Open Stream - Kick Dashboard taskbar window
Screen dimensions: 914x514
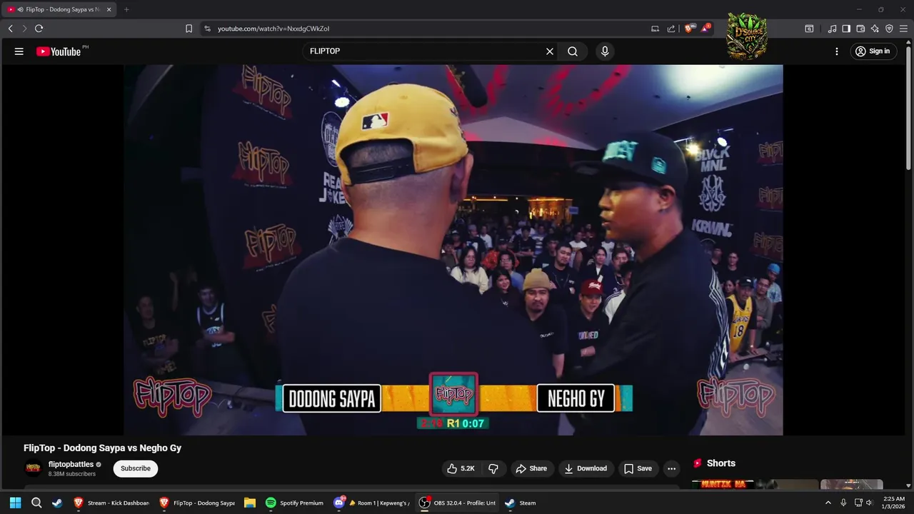click(111, 503)
